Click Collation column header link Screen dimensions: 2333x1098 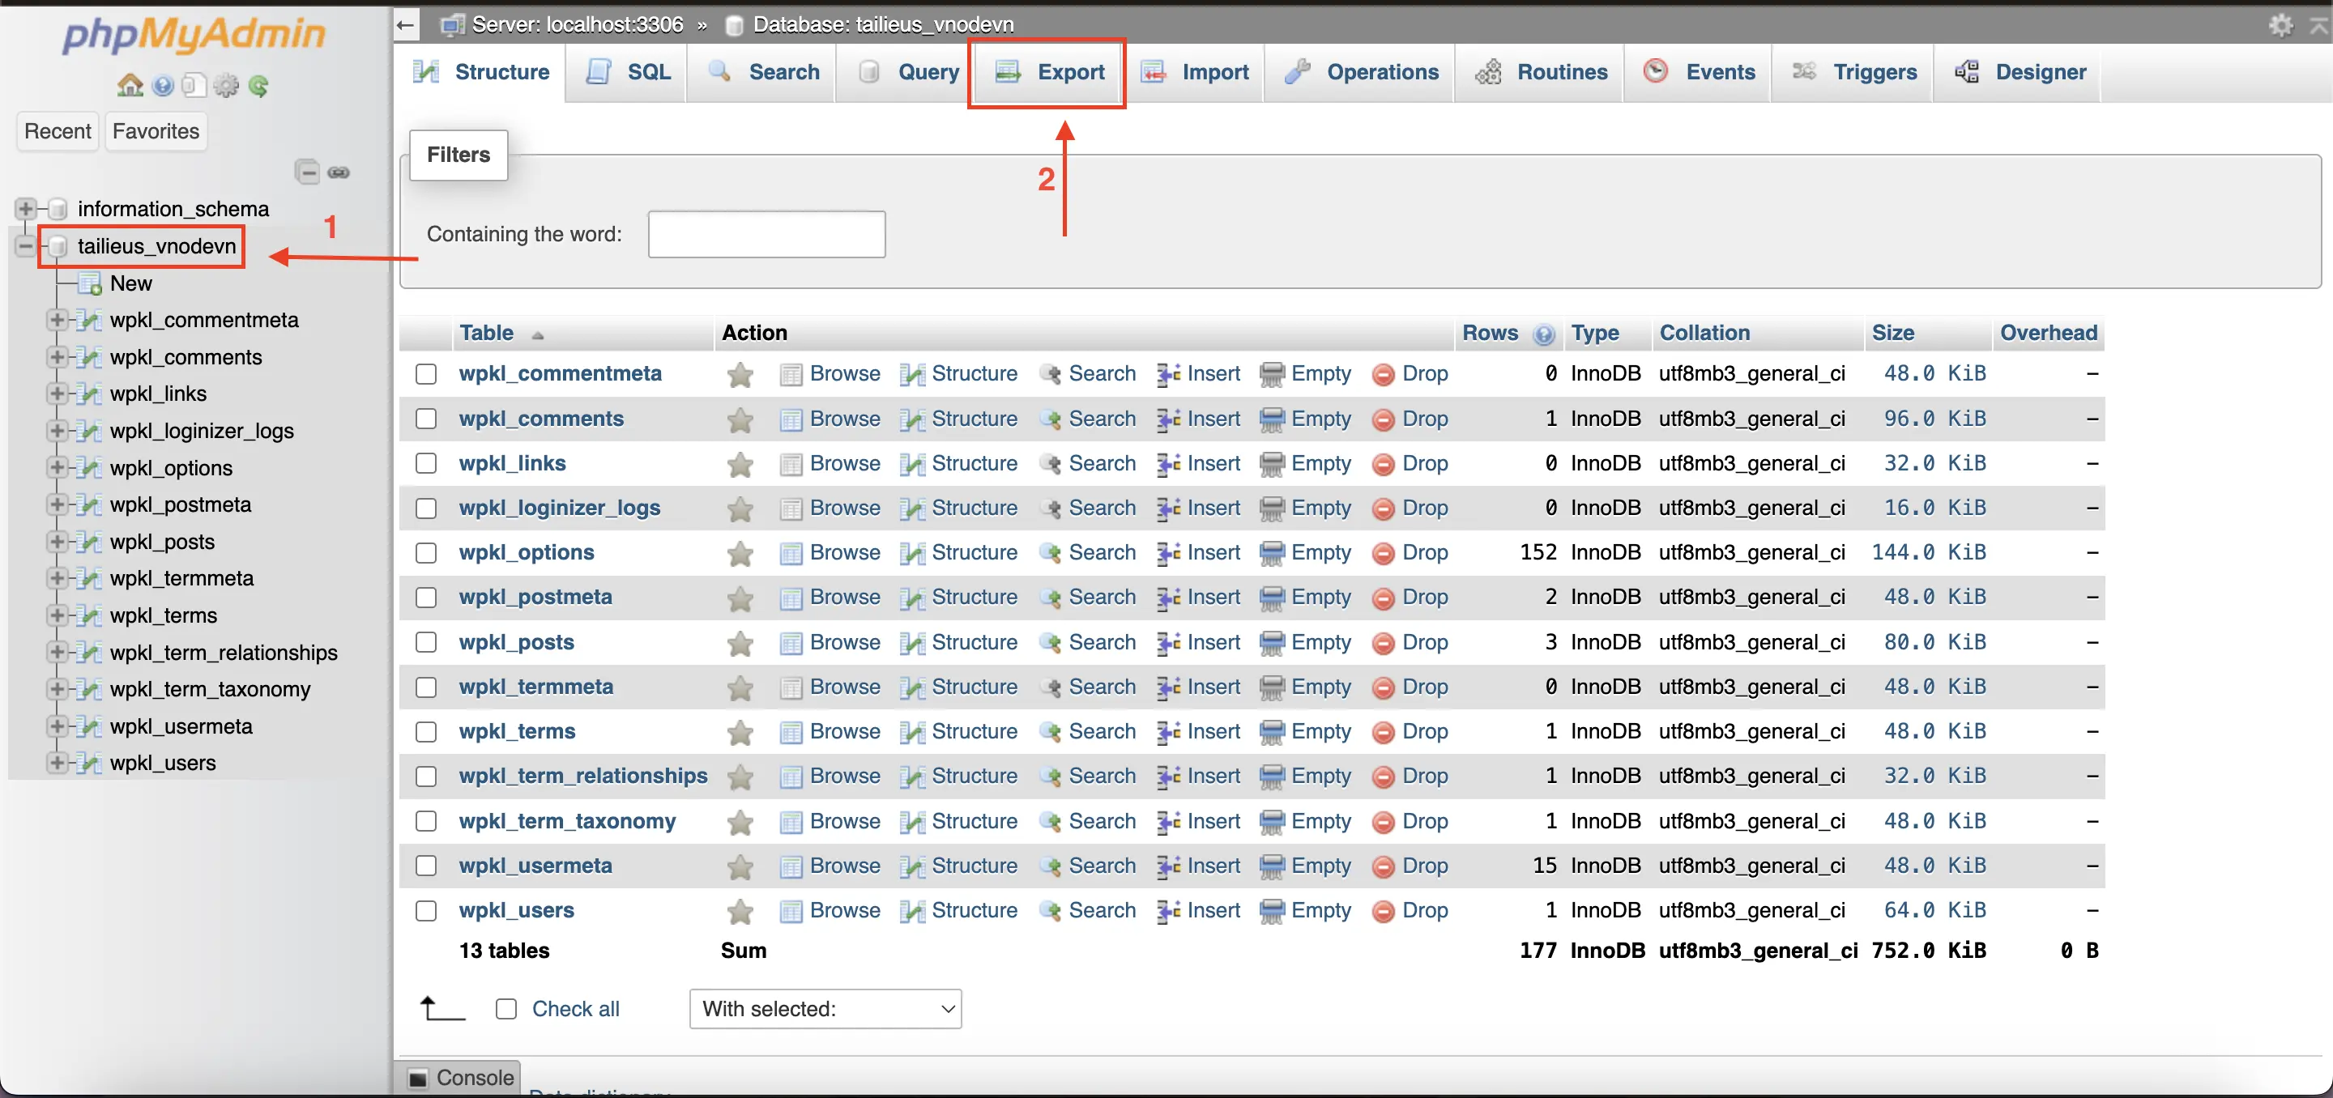pos(1704,333)
